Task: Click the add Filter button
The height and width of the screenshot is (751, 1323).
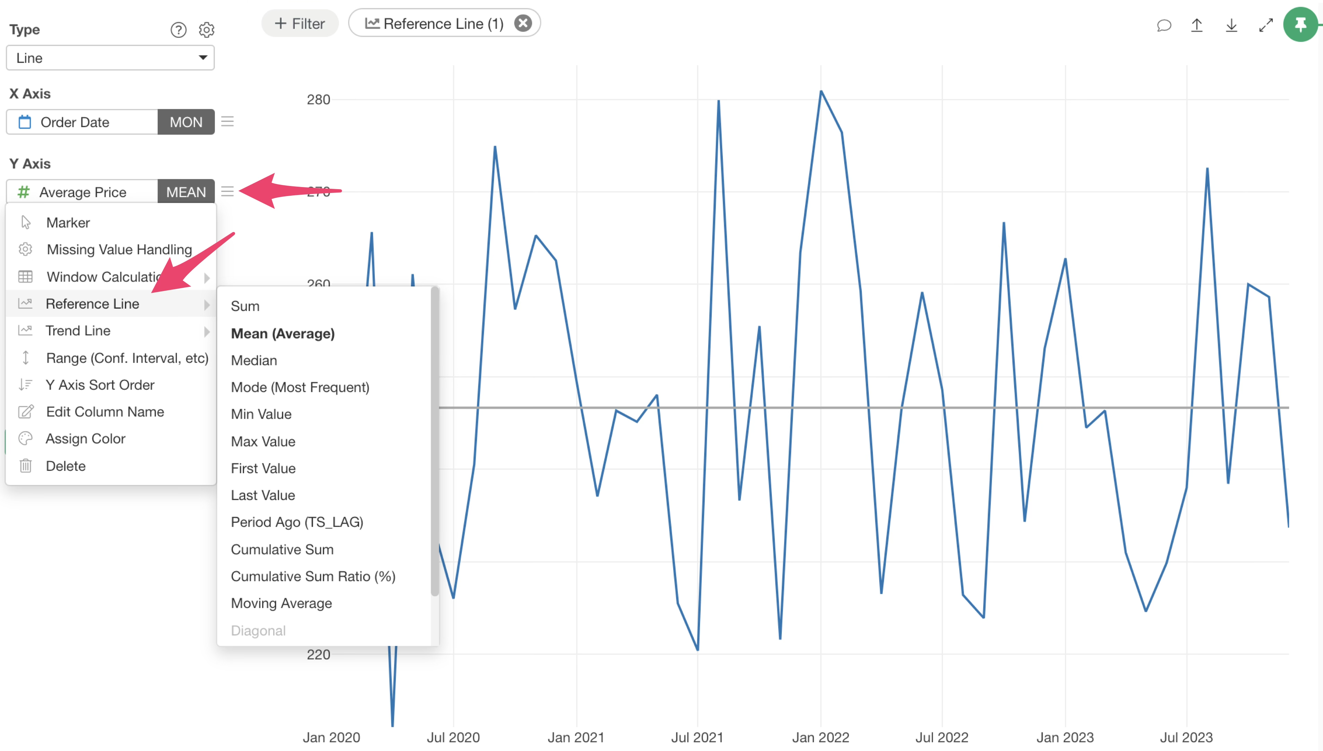Action: coord(300,24)
